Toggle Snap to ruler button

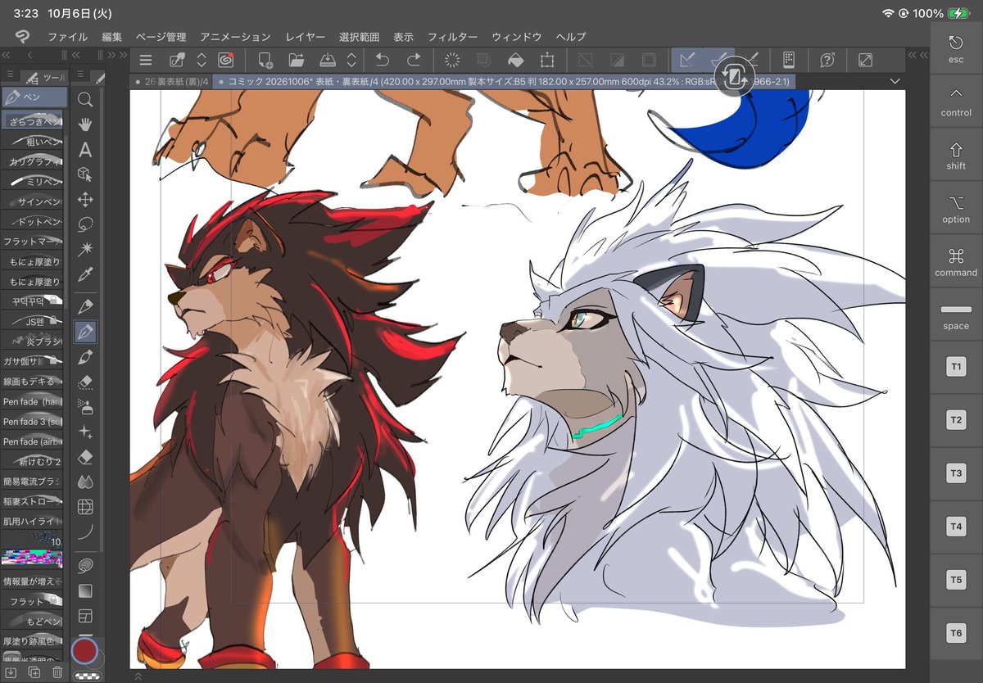pyautogui.click(x=687, y=60)
